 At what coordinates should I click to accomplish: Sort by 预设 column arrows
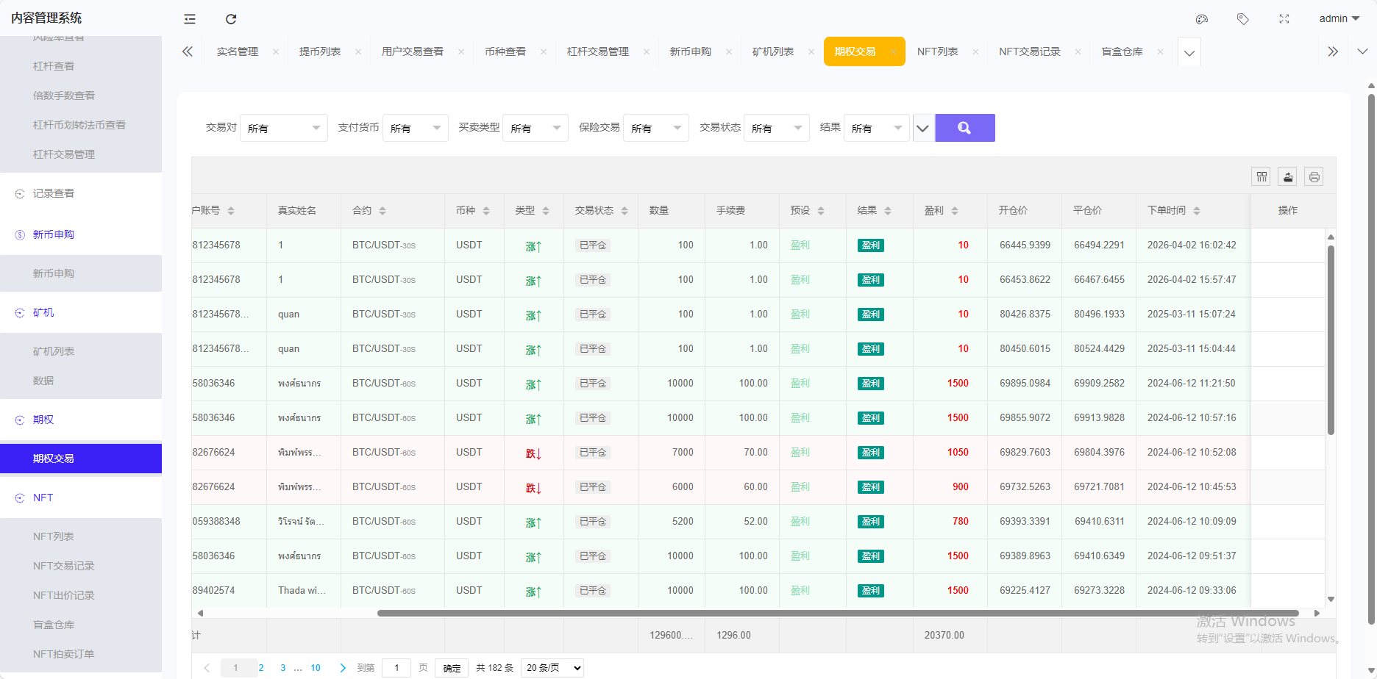(821, 211)
